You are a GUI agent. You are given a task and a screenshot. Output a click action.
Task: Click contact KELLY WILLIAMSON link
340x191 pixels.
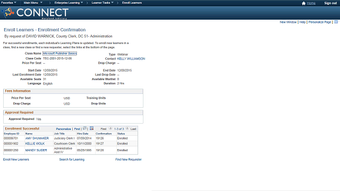(131, 59)
